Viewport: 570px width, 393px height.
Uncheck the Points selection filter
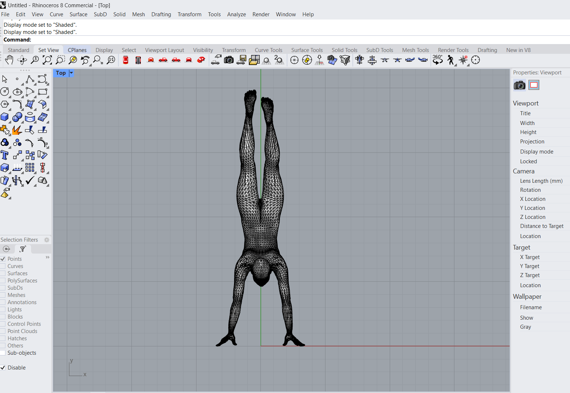pyautogui.click(x=3, y=259)
